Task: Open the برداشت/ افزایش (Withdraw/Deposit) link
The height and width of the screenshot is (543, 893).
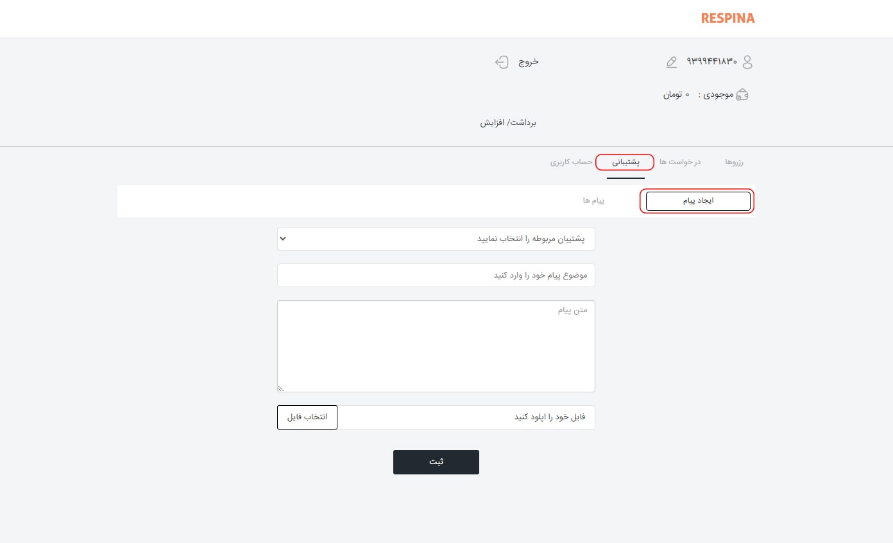Action: (508, 122)
